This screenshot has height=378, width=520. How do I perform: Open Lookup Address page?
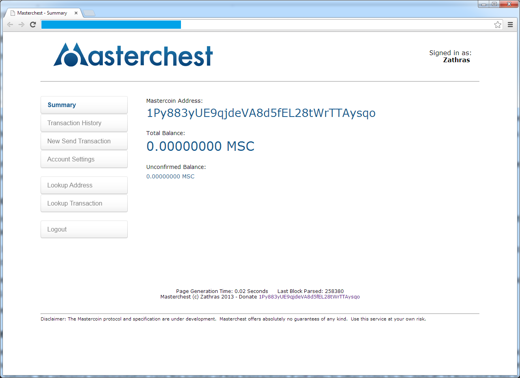click(84, 185)
